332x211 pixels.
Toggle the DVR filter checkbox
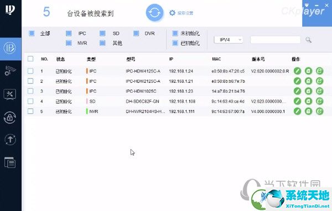click(x=136, y=33)
